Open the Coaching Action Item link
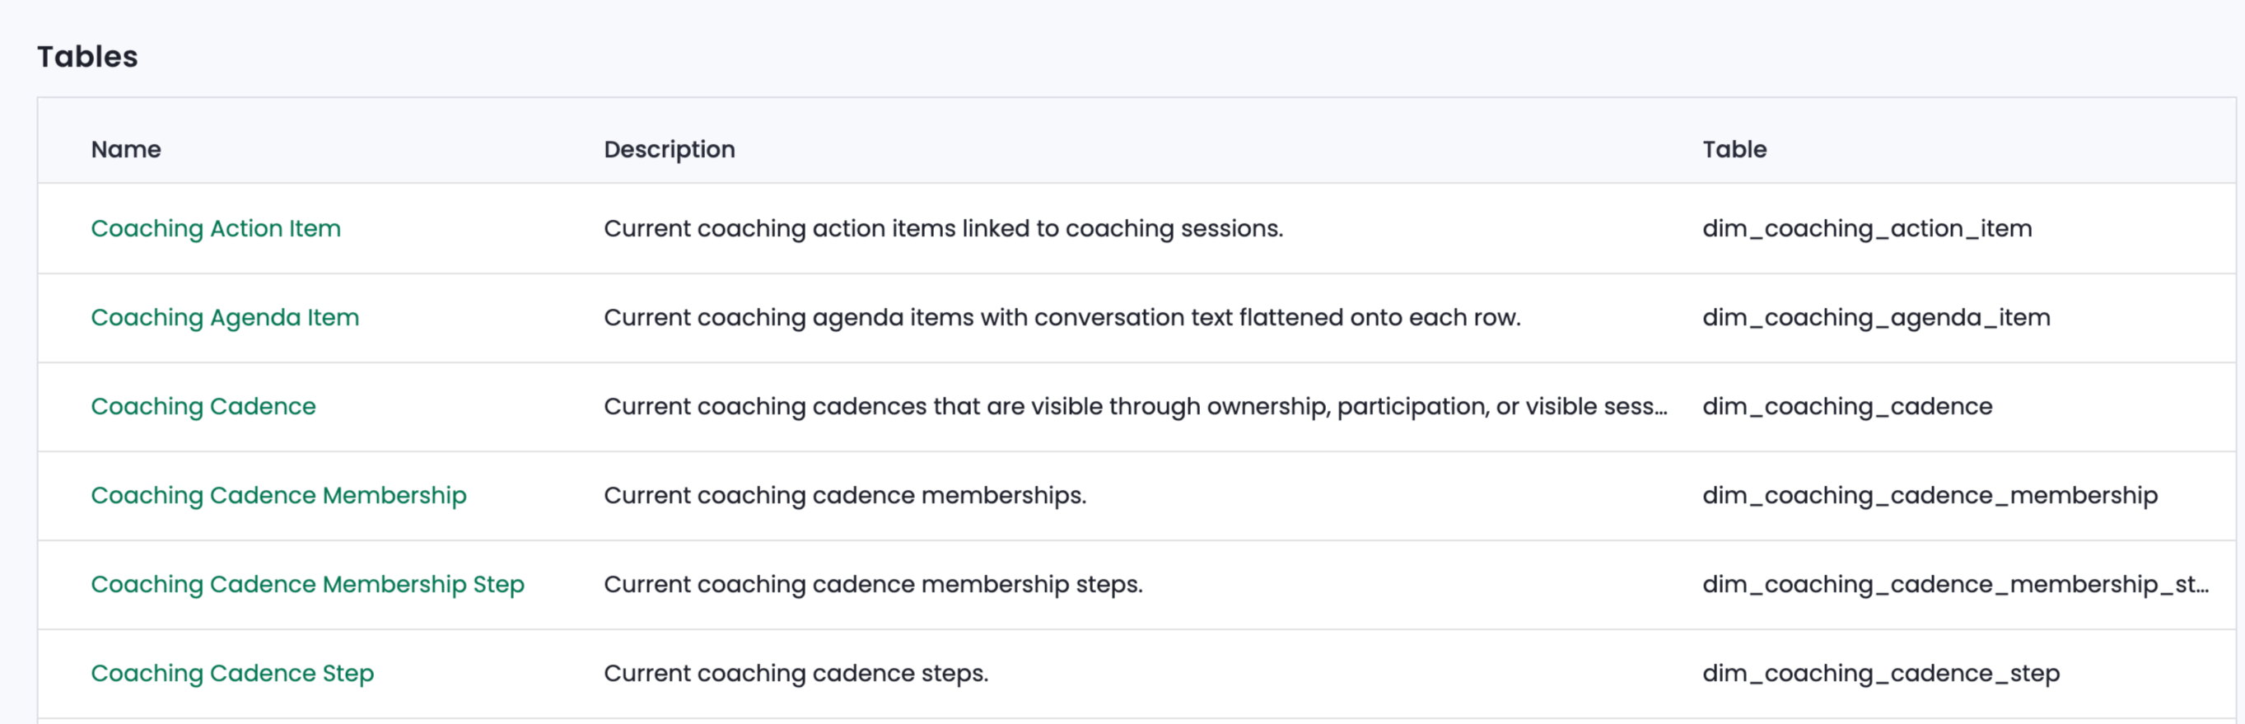 [x=215, y=228]
